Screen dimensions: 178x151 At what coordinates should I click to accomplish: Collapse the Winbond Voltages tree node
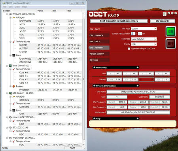click(x=10, y=17)
